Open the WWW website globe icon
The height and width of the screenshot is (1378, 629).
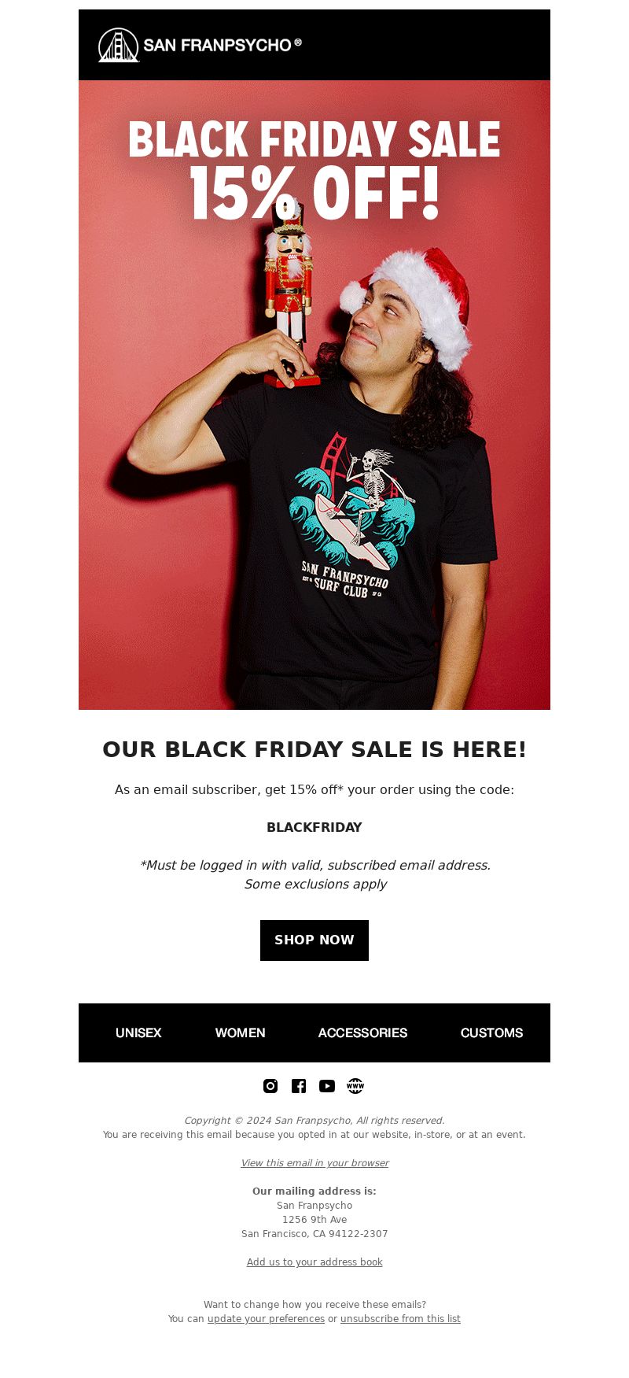click(x=355, y=1086)
